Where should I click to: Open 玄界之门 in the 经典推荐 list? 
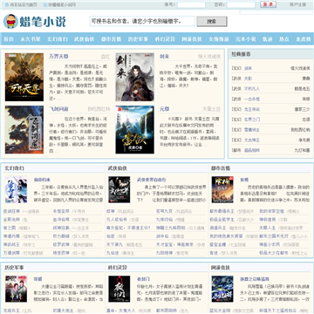pyautogui.click(x=252, y=119)
